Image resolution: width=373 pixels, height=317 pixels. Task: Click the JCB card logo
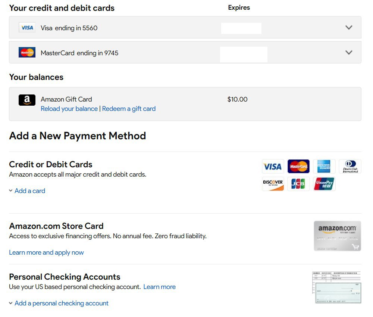click(298, 184)
